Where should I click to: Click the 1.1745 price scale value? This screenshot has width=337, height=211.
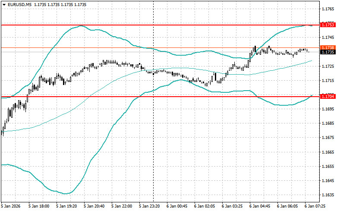coord(328,38)
